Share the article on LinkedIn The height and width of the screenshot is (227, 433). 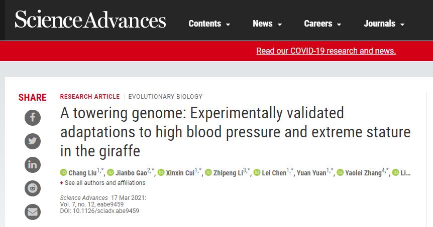tap(33, 165)
